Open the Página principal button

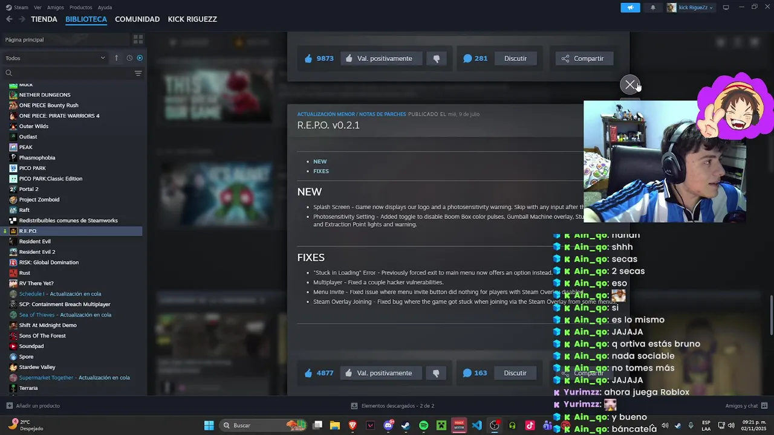click(x=65, y=39)
